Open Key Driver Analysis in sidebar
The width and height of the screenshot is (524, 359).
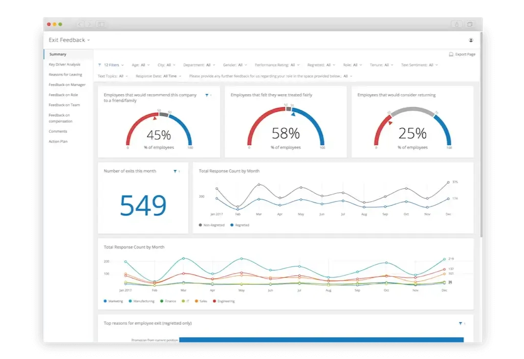pyautogui.click(x=64, y=64)
